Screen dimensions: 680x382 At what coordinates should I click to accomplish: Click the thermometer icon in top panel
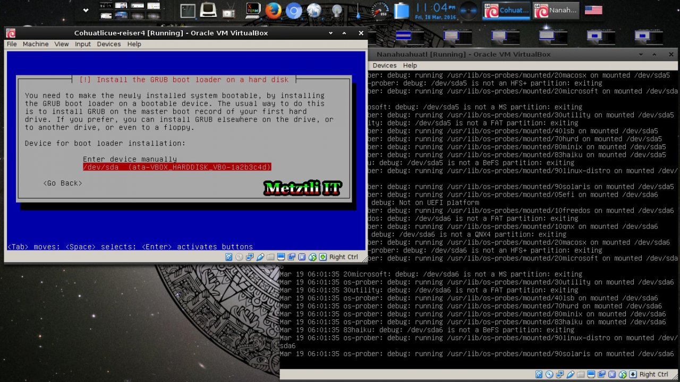[359, 11]
